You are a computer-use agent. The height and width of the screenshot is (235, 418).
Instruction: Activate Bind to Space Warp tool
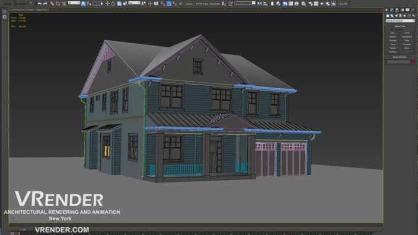64,4
